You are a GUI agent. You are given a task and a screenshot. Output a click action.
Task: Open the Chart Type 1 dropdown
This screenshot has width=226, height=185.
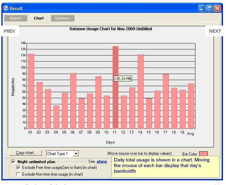pyautogui.click(x=76, y=153)
